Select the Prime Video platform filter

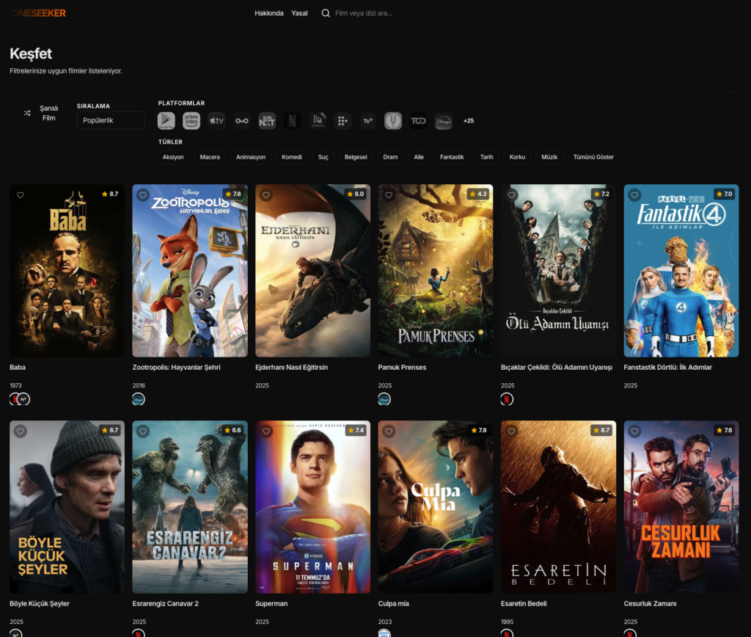click(x=191, y=121)
